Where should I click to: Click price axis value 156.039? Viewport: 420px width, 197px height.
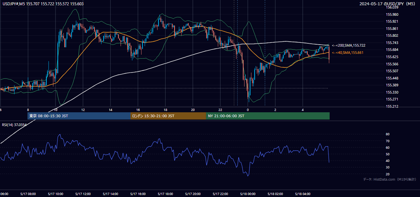pos(392,7)
